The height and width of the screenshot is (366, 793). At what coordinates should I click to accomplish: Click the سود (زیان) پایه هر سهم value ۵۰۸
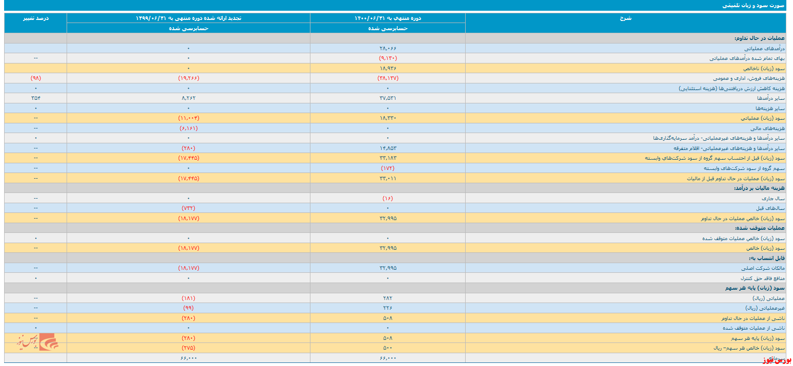click(388, 338)
